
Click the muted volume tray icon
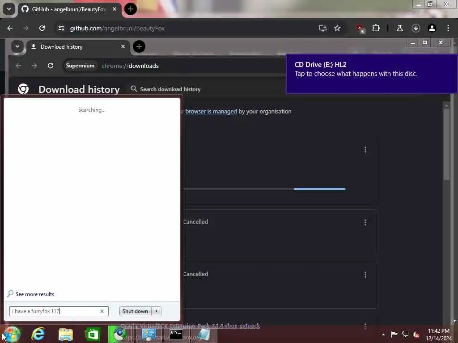click(x=416, y=334)
